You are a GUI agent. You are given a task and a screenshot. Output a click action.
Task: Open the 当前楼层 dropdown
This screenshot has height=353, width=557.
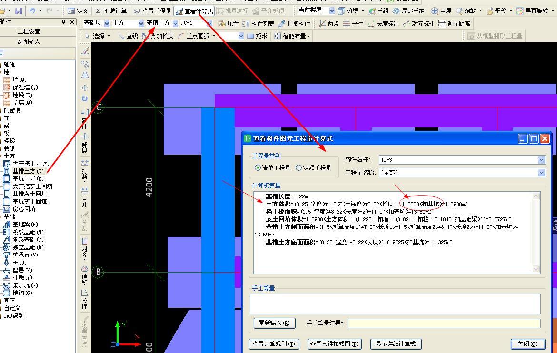coord(332,10)
